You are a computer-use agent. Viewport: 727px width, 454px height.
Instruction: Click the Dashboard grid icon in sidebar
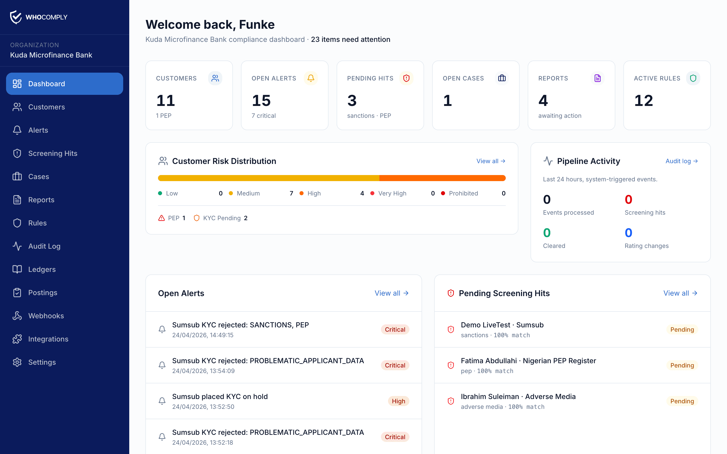coord(17,84)
